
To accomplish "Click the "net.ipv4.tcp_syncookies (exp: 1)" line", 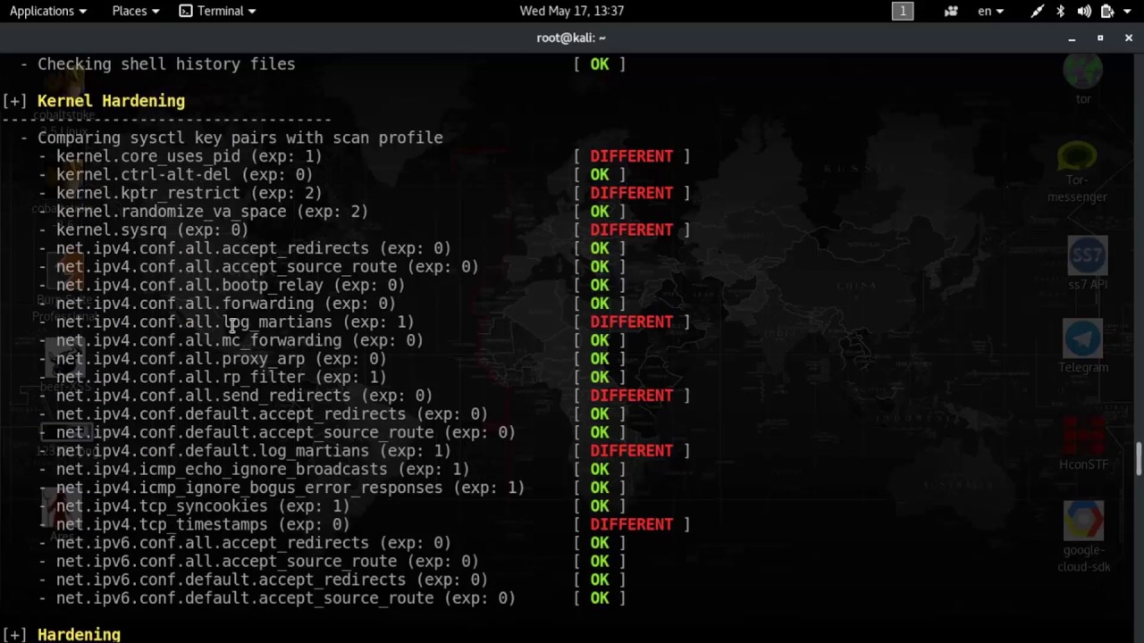I will [203, 506].
